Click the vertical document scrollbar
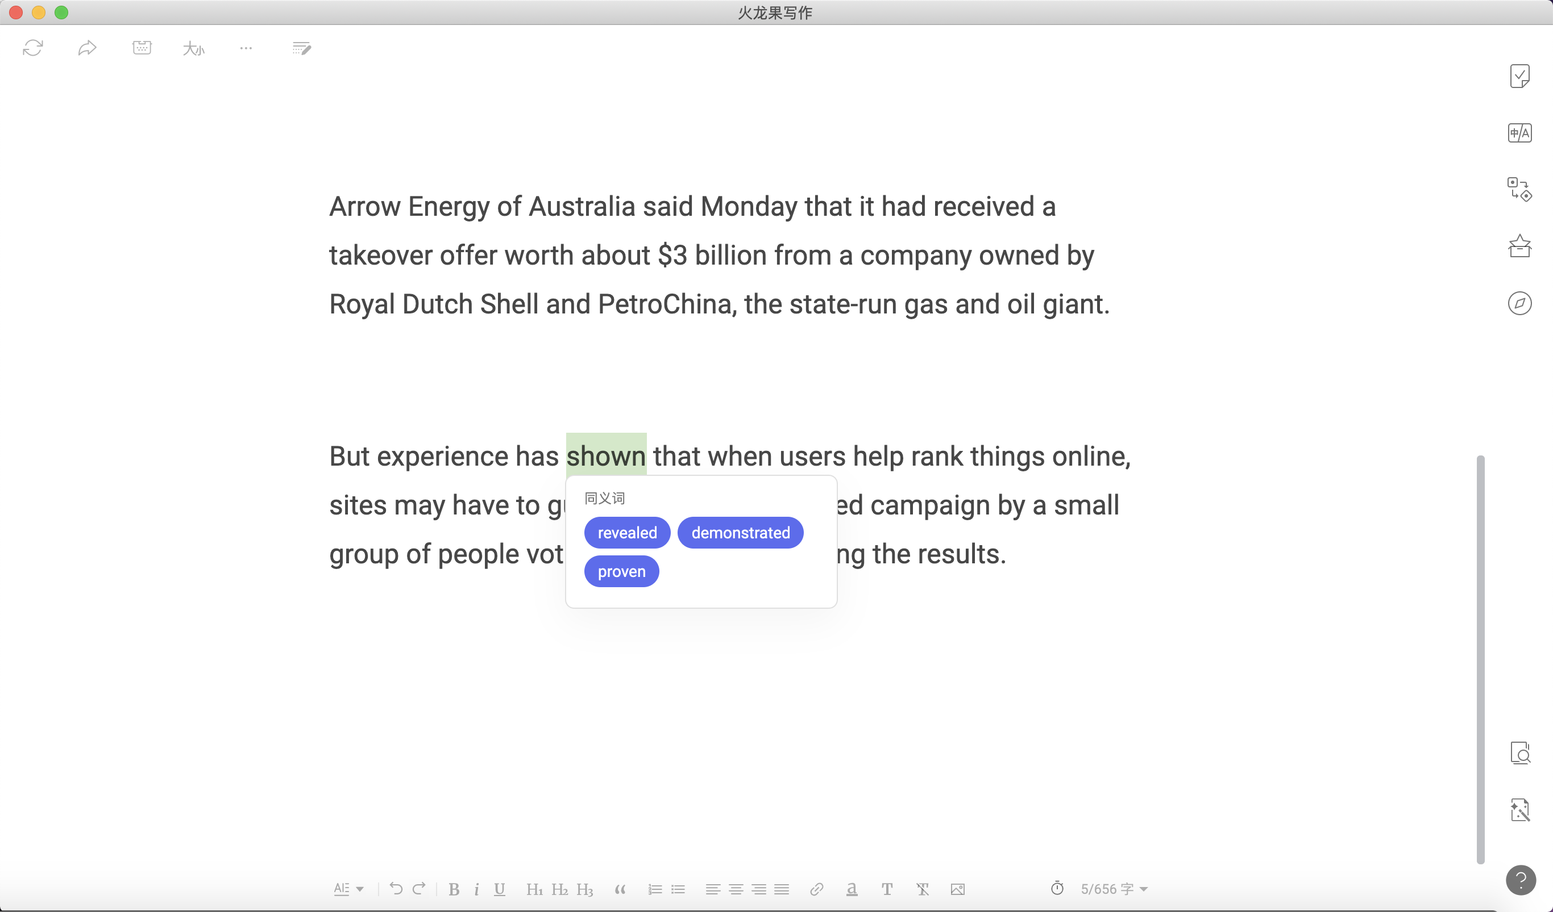The width and height of the screenshot is (1553, 912). [x=1480, y=659]
